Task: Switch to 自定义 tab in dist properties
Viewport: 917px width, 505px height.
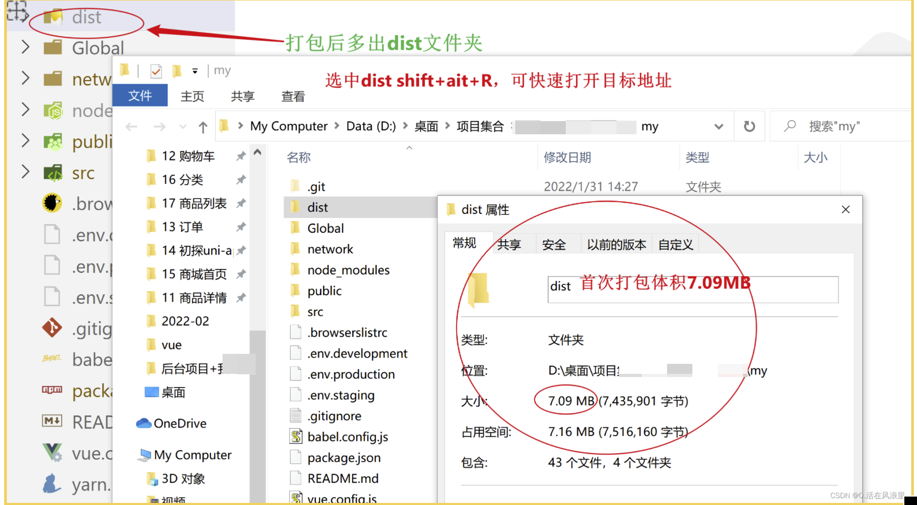Action: (675, 244)
